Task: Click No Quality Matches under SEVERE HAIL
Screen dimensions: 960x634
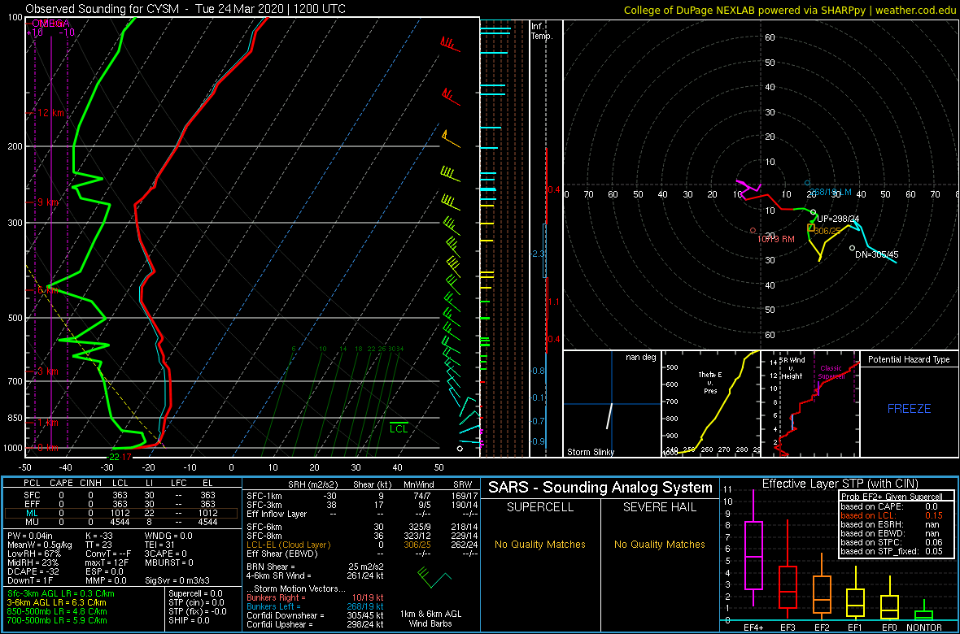Action: pyautogui.click(x=661, y=544)
